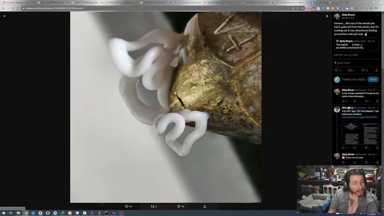This screenshot has height=216, width=384.
Task: Like the 'nozzle cracked' reply
Action: tap(366, 101)
